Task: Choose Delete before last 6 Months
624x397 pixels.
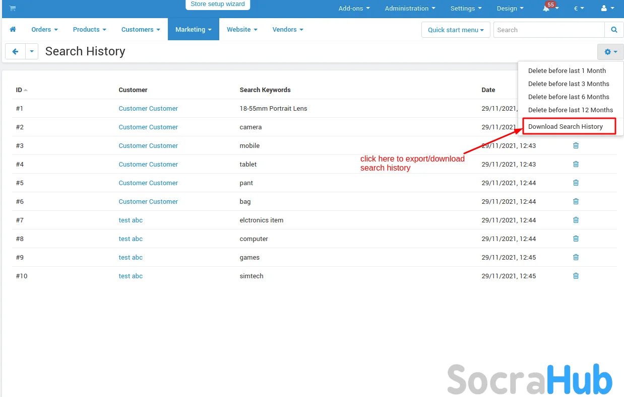Action: coord(569,97)
